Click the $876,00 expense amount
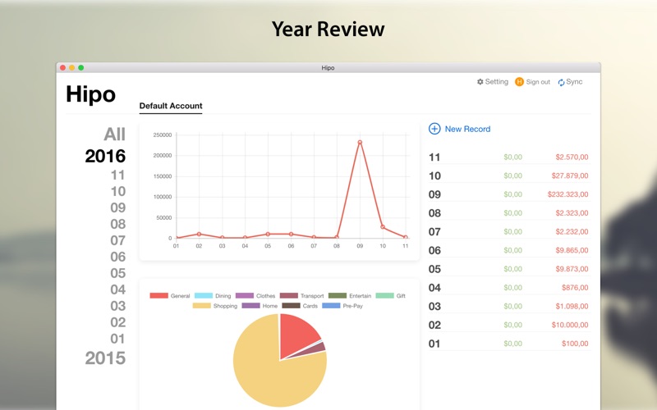The height and width of the screenshot is (410, 657). click(575, 288)
